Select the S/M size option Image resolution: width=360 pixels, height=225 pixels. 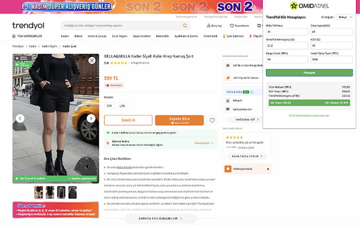click(109, 106)
